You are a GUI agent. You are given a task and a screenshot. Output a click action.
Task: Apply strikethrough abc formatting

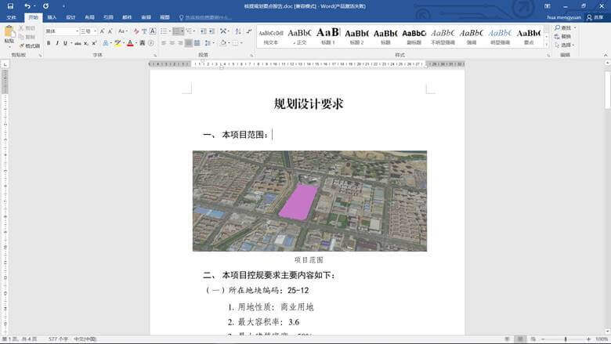[x=78, y=43]
